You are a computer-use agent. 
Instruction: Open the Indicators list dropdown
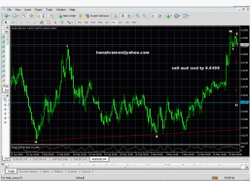tap(169, 16)
